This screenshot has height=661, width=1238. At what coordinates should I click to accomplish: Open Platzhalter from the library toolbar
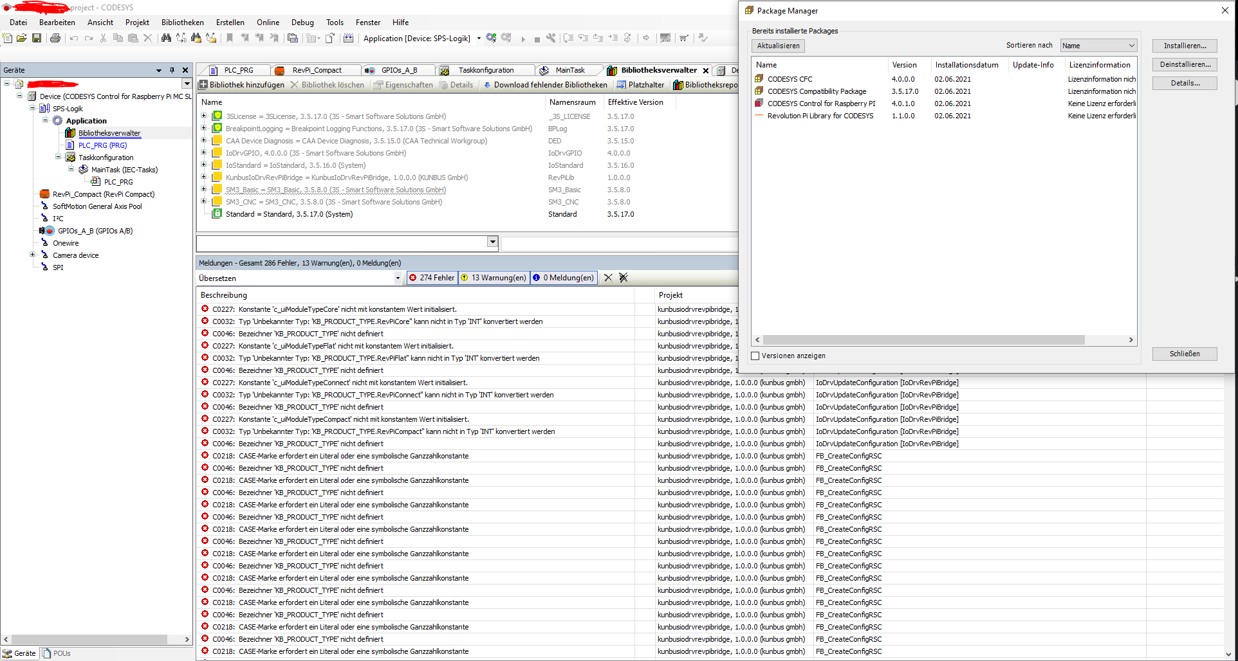click(640, 85)
